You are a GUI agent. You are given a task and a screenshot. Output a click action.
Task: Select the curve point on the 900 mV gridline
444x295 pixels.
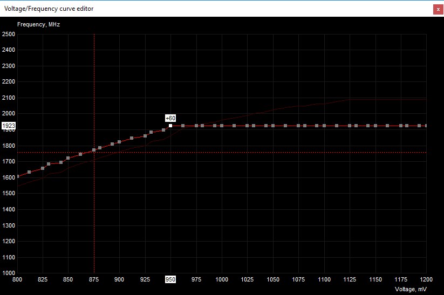click(119, 142)
